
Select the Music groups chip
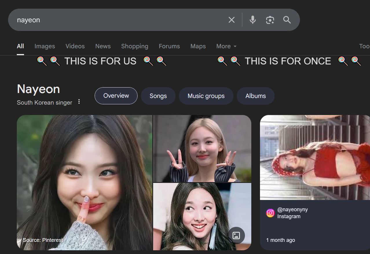tap(206, 96)
